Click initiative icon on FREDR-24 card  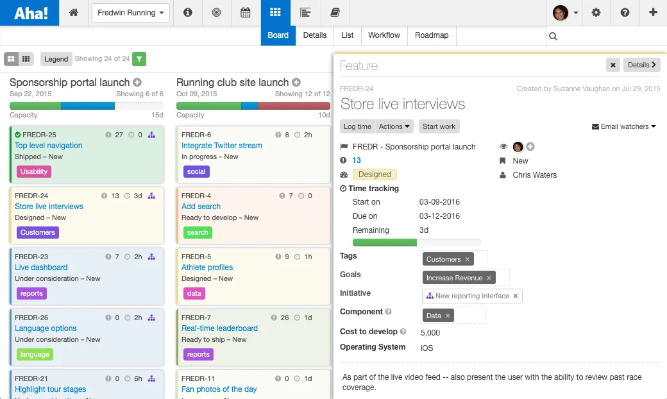[x=151, y=196]
